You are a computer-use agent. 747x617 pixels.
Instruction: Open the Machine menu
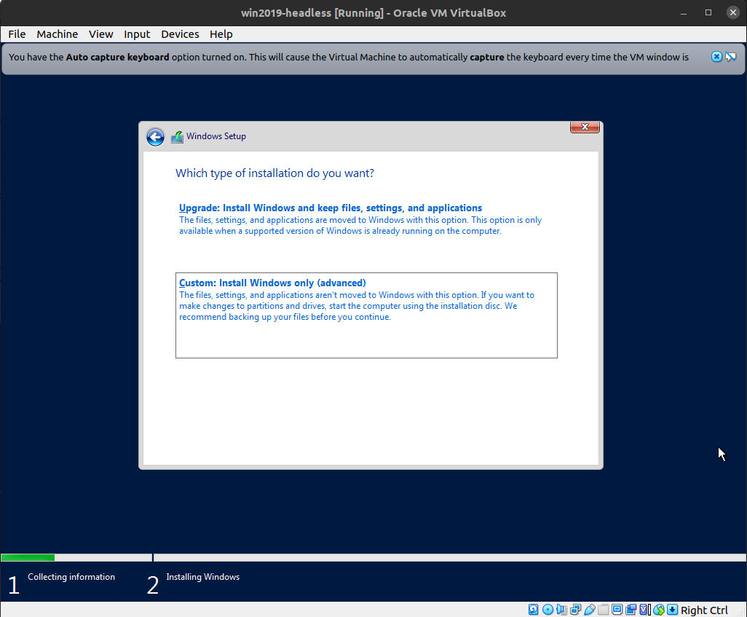(x=58, y=34)
